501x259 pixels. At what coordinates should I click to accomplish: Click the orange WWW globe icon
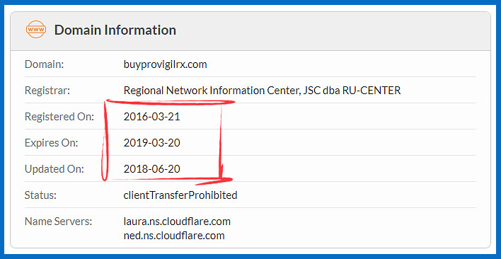tap(36, 30)
